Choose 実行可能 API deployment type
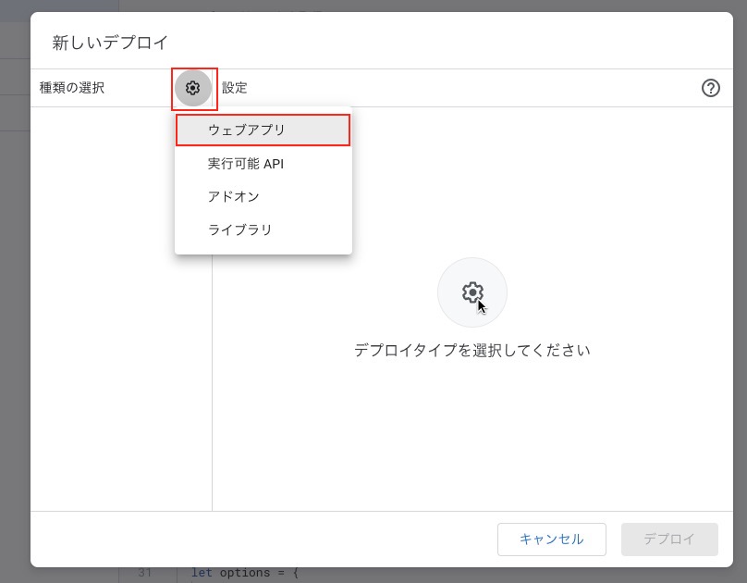 (x=263, y=164)
